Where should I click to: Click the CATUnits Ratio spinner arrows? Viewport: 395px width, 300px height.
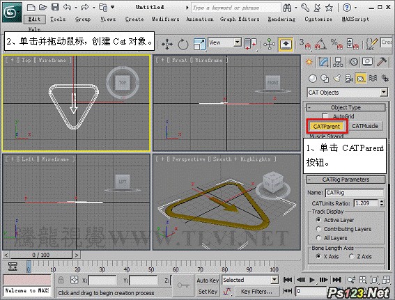click(382, 203)
